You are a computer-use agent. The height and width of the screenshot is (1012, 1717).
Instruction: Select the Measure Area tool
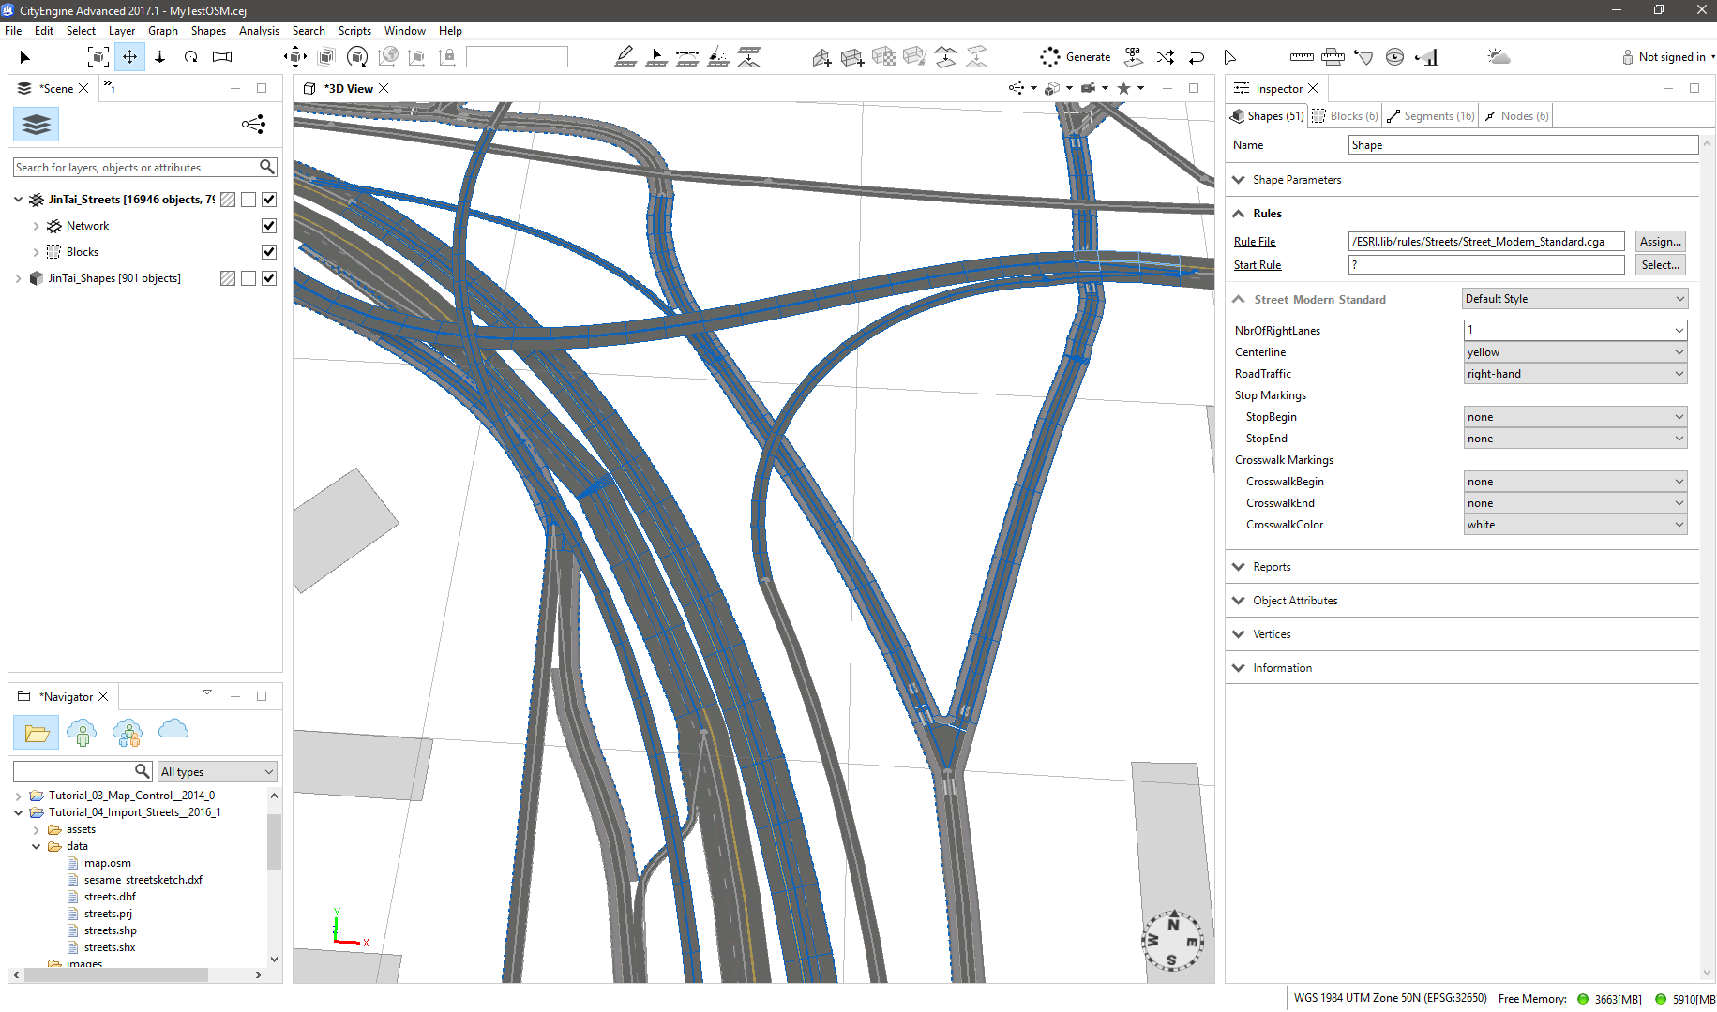tap(1333, 57)
